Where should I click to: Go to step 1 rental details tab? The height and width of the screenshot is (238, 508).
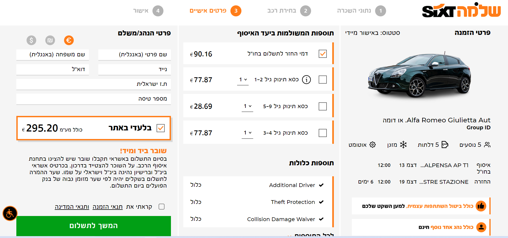pyautogui.click(x=361, y=11)
